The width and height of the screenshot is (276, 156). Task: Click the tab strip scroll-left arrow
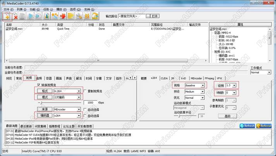[x=130, y=78]
